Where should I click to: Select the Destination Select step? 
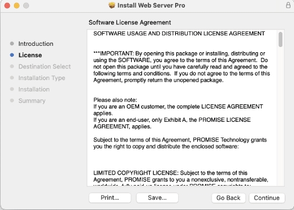(45, 67)
